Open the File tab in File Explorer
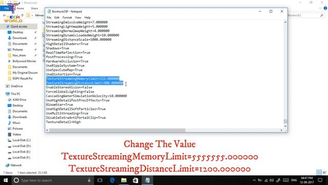The width and height of the screenshot is (328, 185). click(x=7, y=8)
